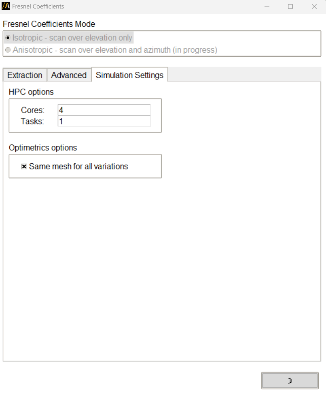Select the Simulation Settings tab
Screen dimensions: 326x404
(129, 75)
